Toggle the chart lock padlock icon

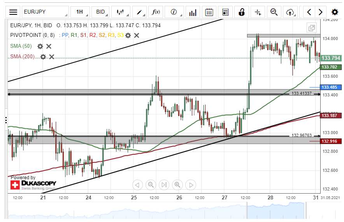[241, 12]
